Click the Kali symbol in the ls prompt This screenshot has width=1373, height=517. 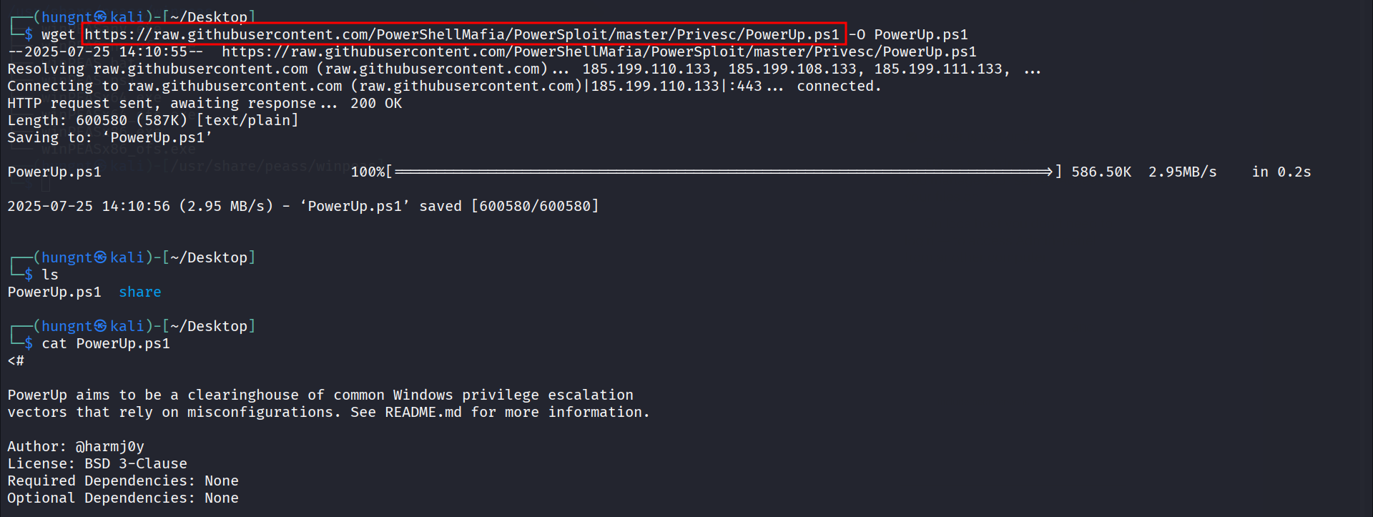click(x=101, y=257)
